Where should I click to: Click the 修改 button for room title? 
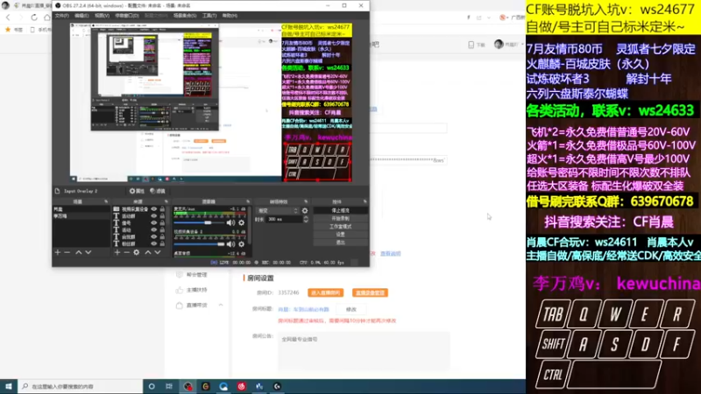(x=351, y=309)
